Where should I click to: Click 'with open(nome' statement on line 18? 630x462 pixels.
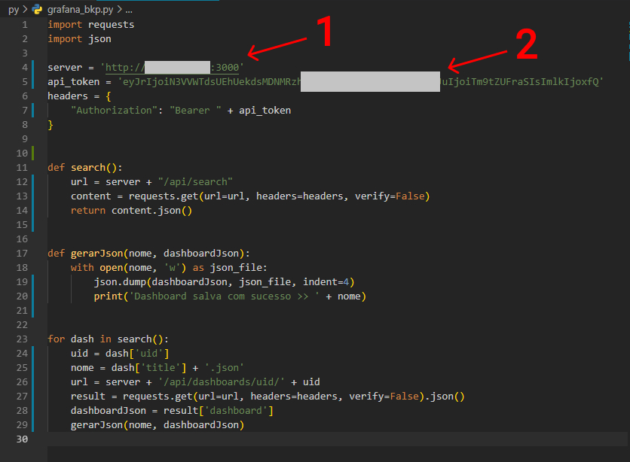click(x=112, y=268)
